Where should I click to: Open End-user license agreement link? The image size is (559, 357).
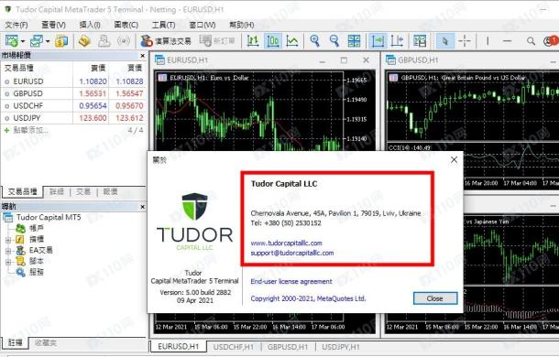[291, 281]
